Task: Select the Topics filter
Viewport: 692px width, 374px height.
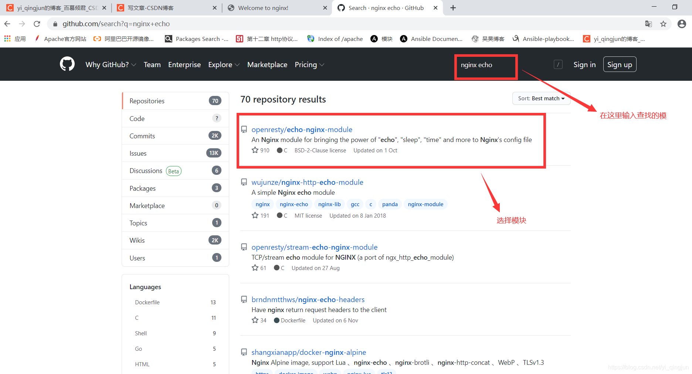Action: [176, 223]
